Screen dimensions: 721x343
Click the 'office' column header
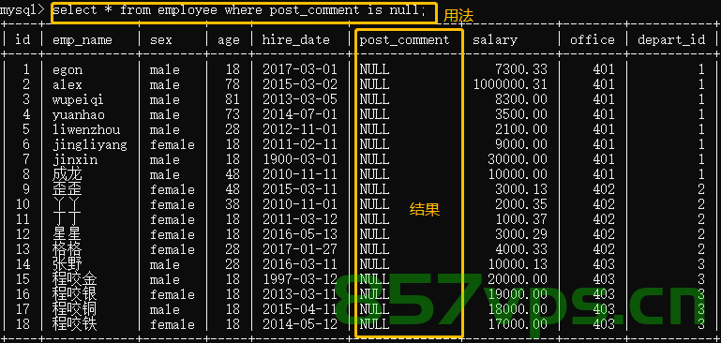(x=593, y=40)
